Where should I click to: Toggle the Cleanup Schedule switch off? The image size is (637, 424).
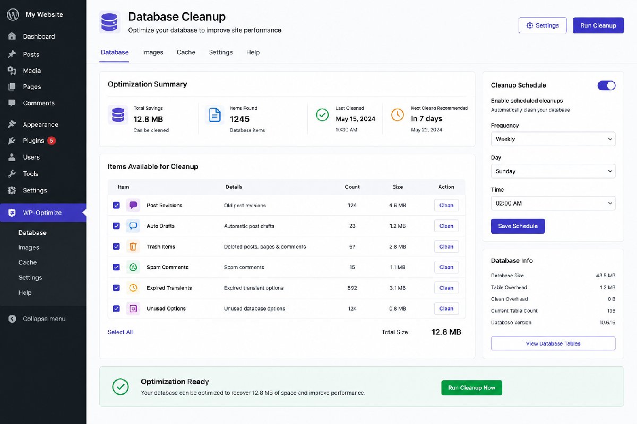607,85
